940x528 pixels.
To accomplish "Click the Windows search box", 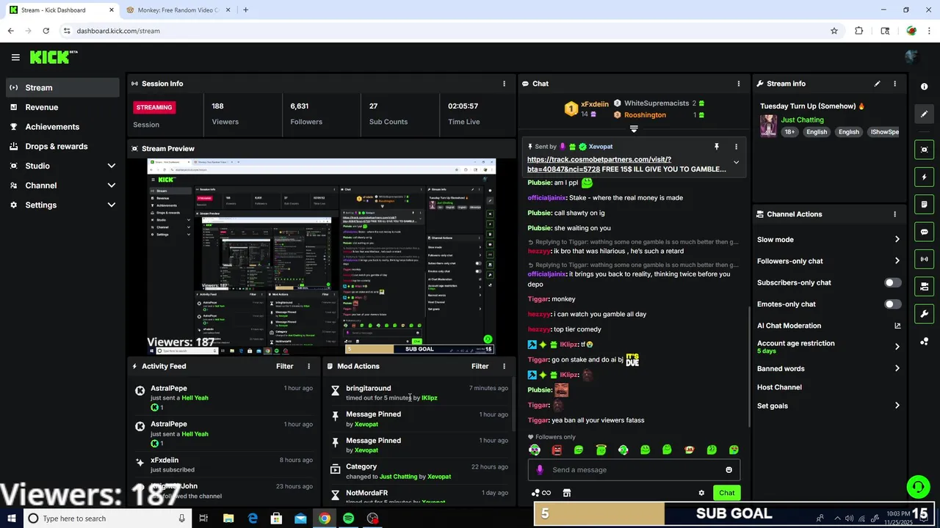I will point(106,518).
